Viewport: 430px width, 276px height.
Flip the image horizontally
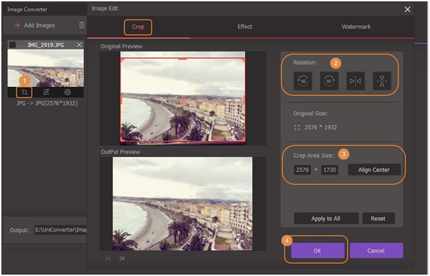(356, 80)
